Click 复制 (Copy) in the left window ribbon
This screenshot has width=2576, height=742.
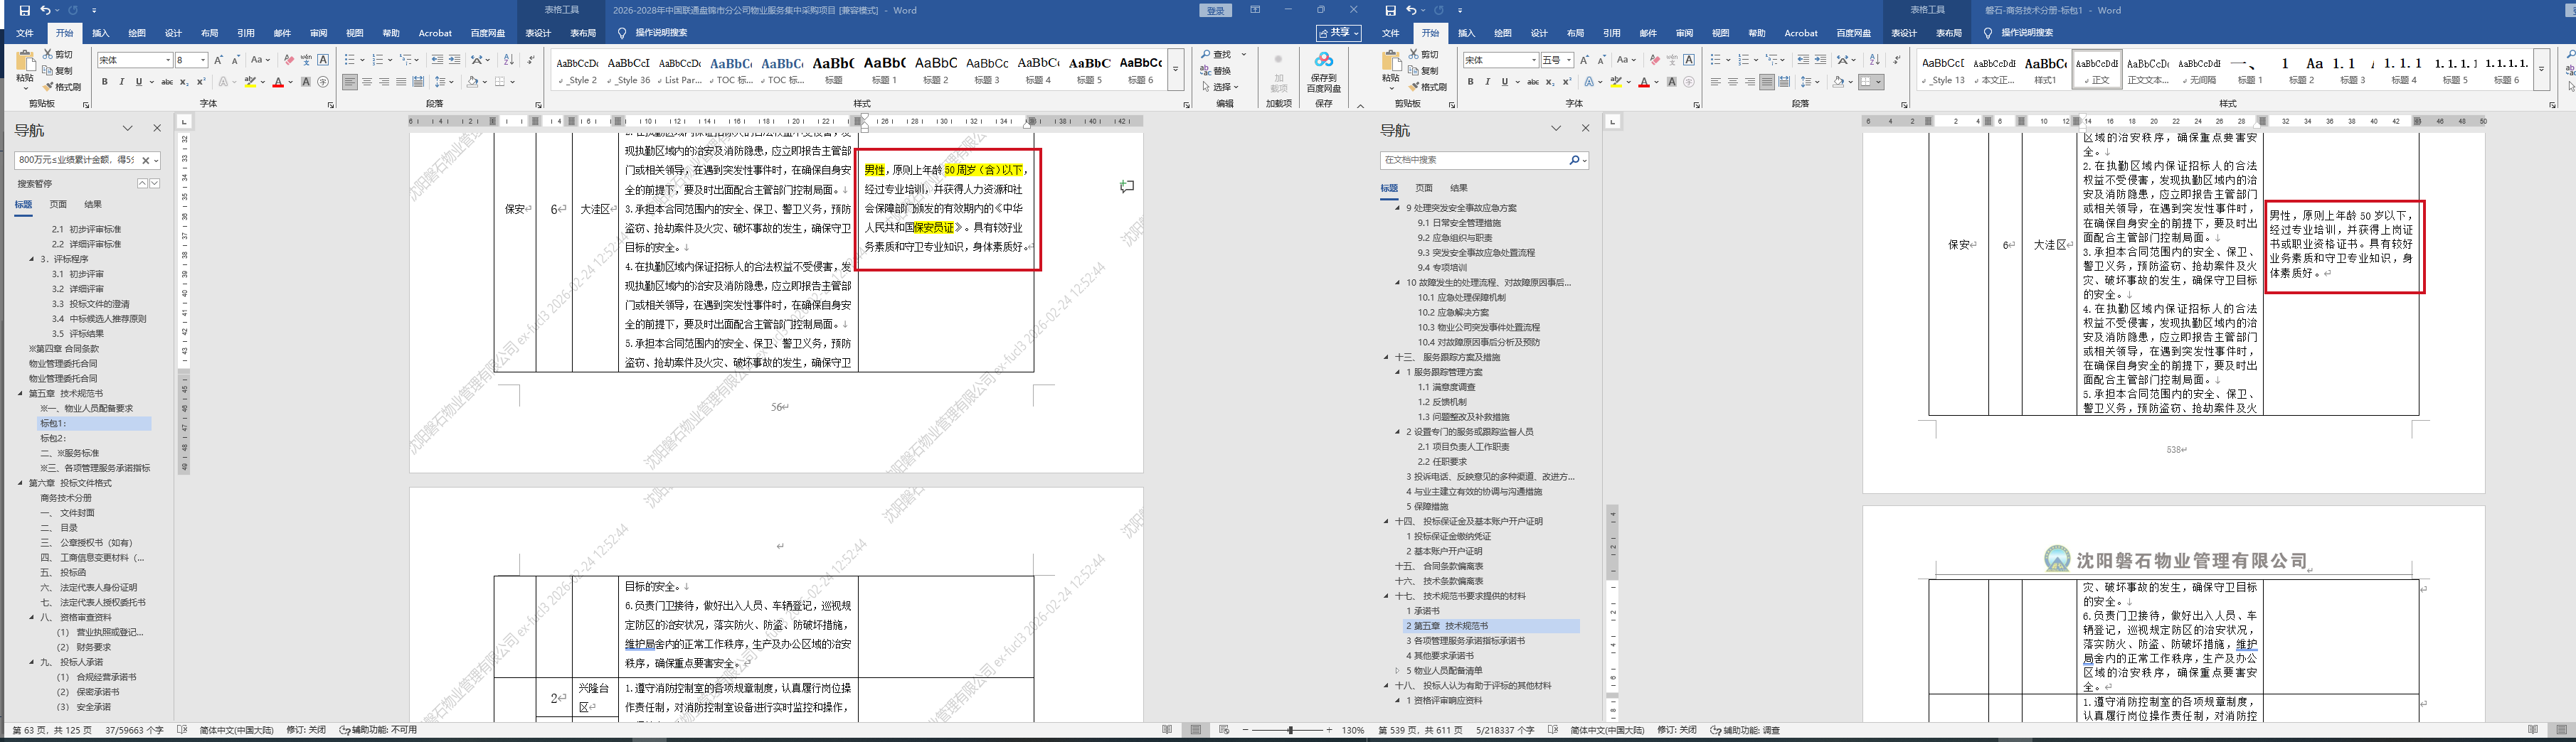pos(58,71)
